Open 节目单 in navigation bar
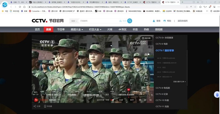Viewport: 220px width, 114px height. point(61,29)
